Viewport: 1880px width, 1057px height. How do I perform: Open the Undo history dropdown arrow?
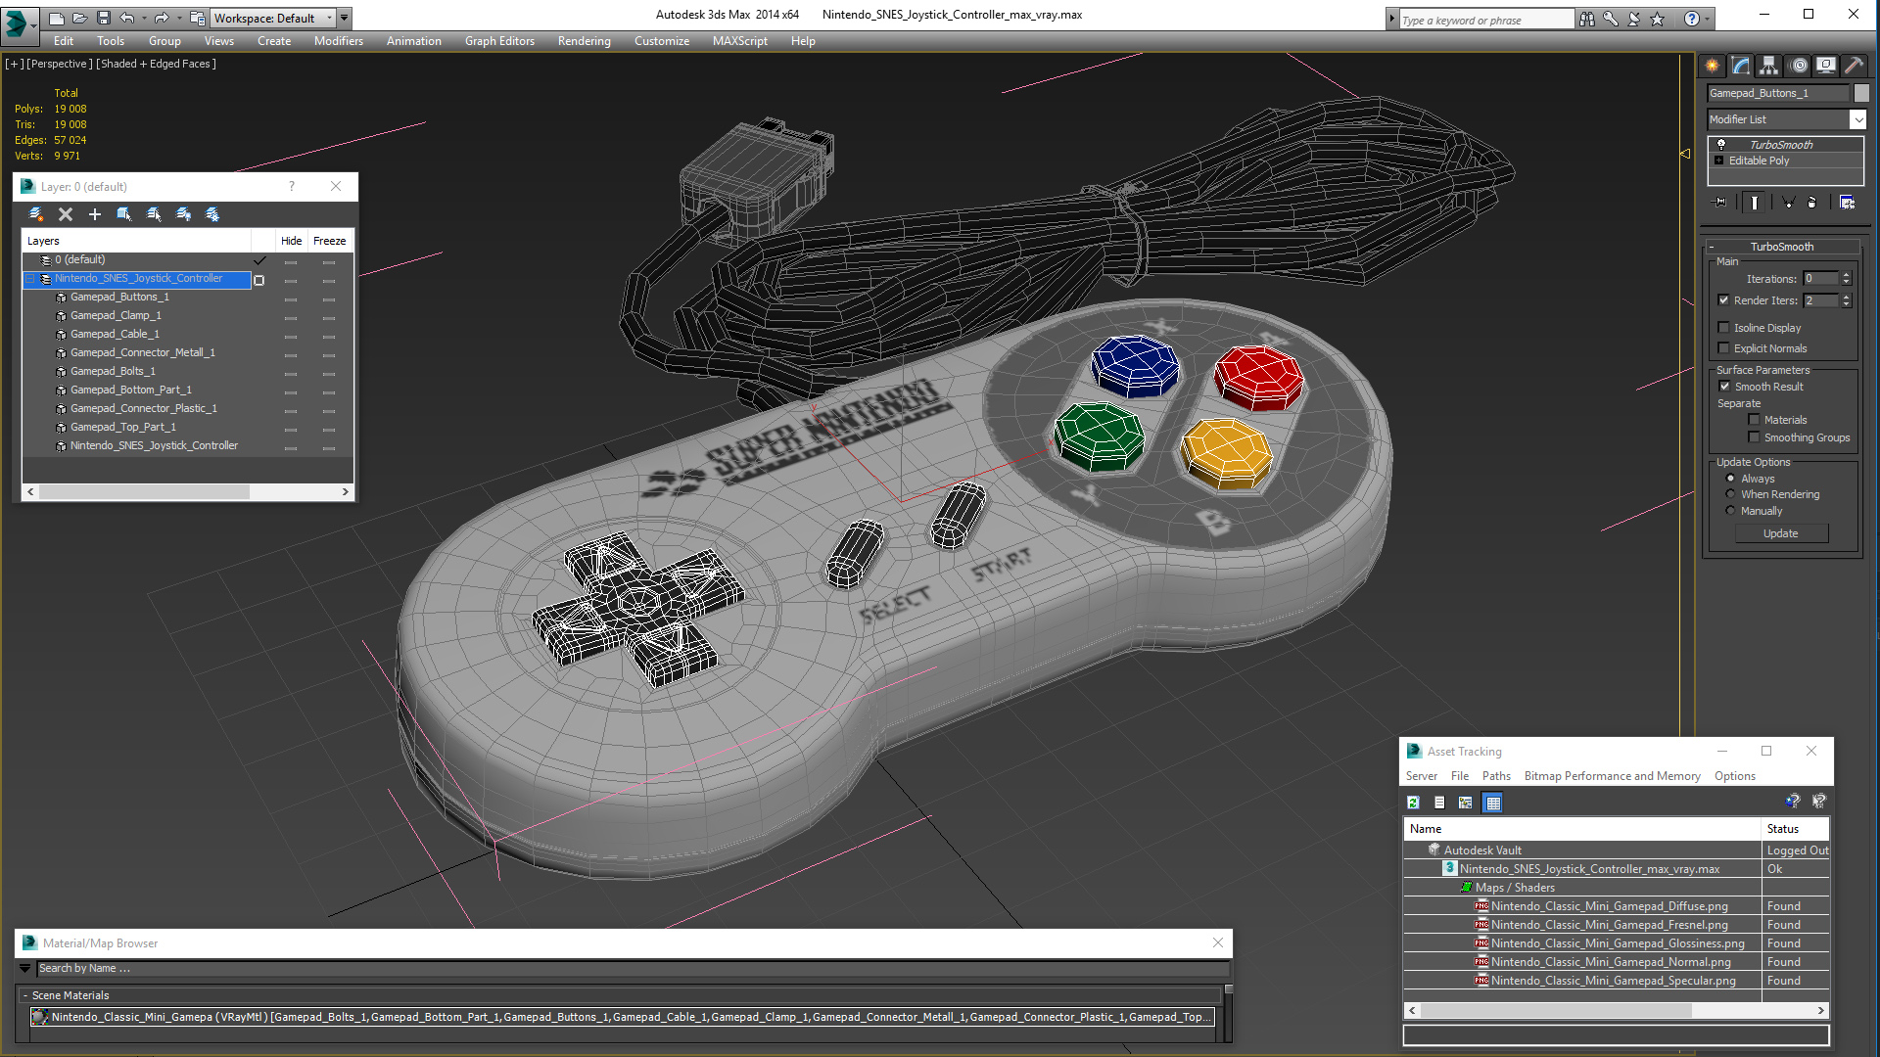pos(144,18)
